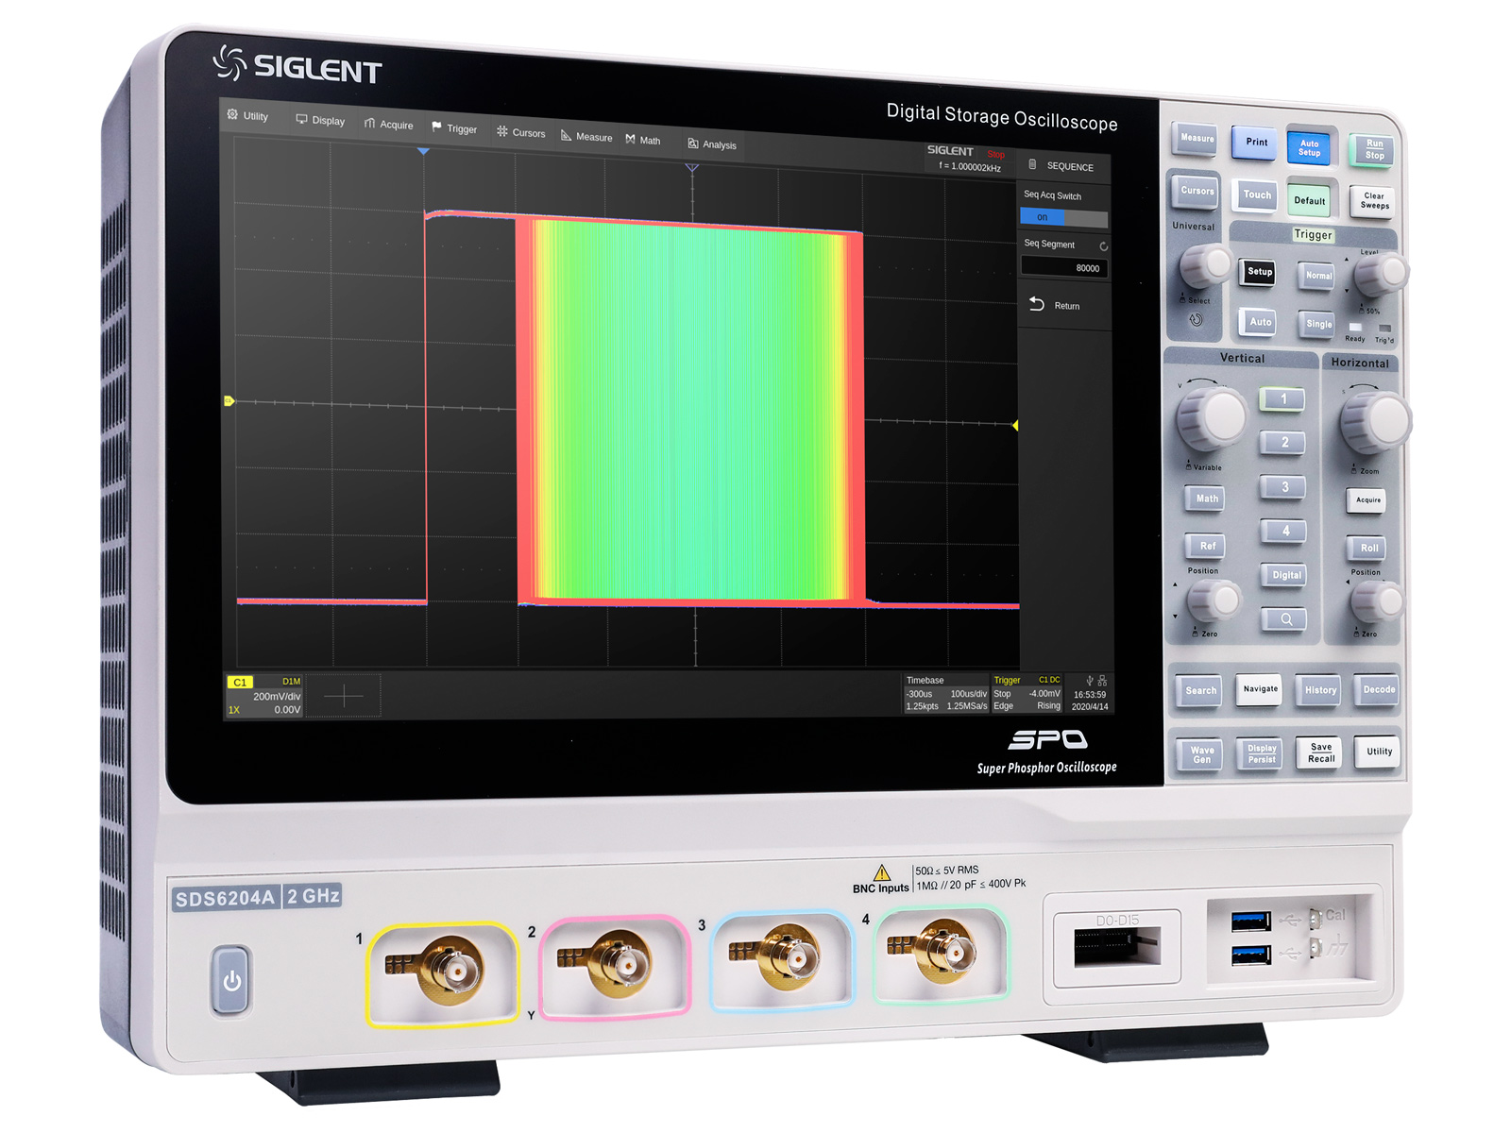
Task: Reset the Seq Segment with circular arrow icon
Action: (x=1103, y=245)
